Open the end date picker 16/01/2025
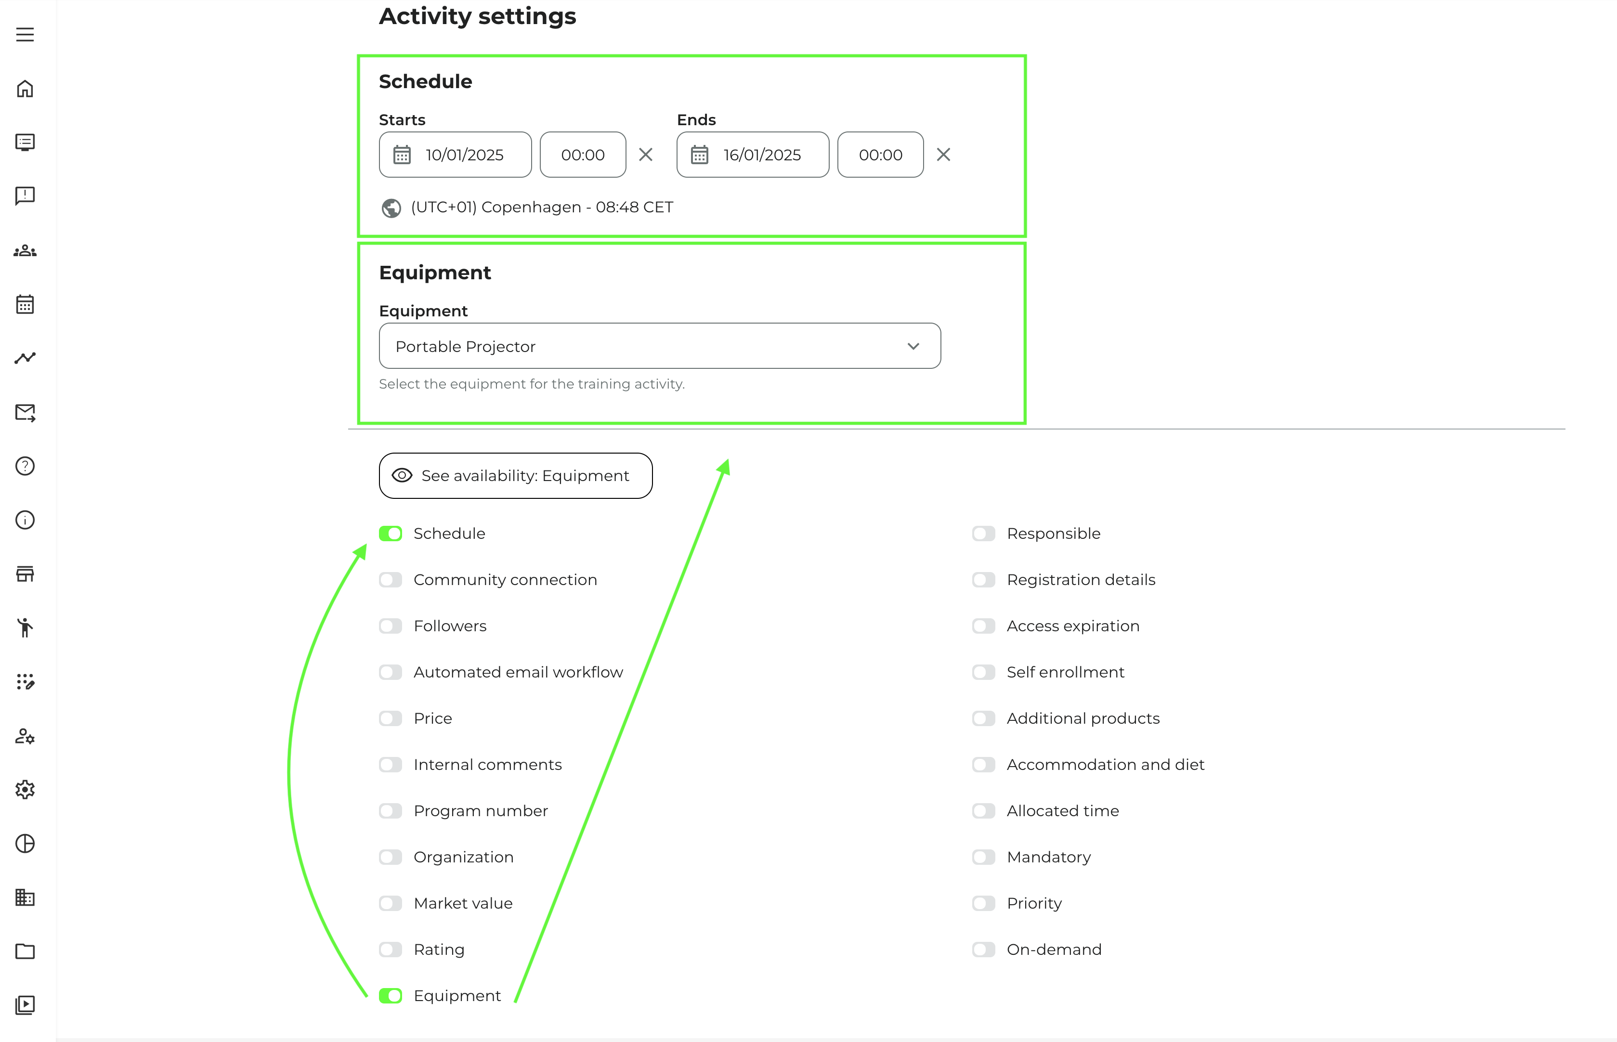Image resolution: width=1617 pixels, height=1042 pixels. (x=752, y=155)
